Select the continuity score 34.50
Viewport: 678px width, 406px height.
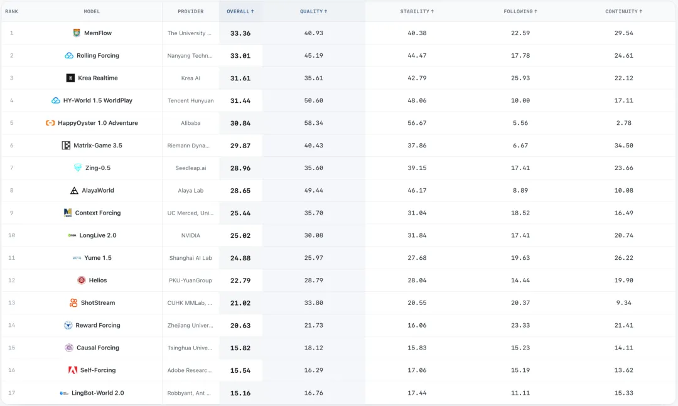(x=623, y=146)
